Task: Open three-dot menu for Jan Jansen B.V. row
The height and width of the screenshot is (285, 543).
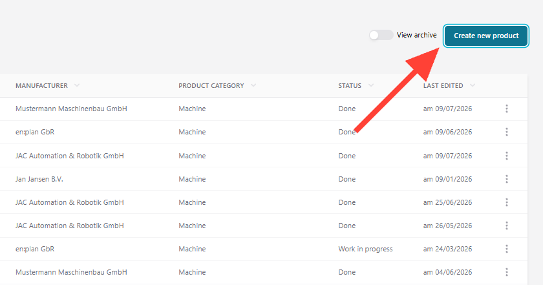Action: coord(507,179)
